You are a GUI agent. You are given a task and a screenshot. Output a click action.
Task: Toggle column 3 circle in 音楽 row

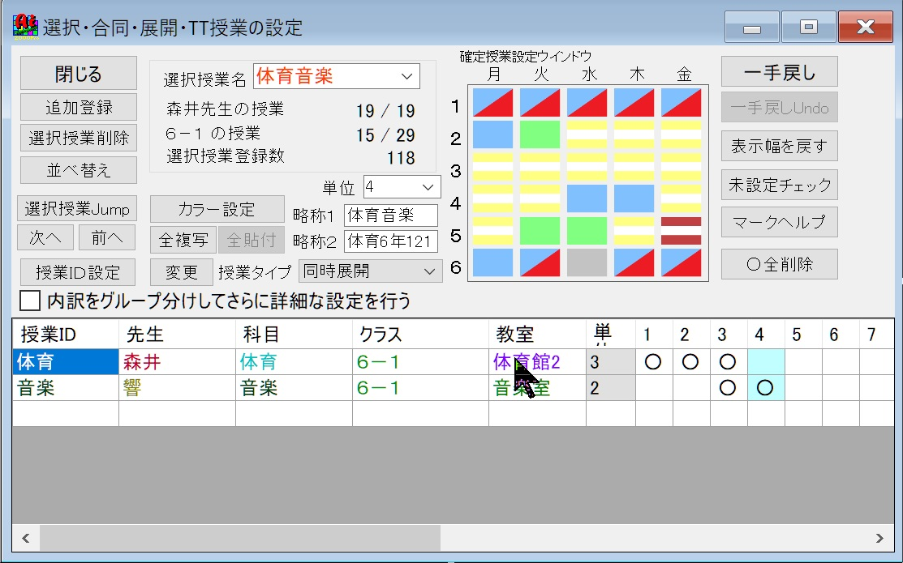pos(728,387)
